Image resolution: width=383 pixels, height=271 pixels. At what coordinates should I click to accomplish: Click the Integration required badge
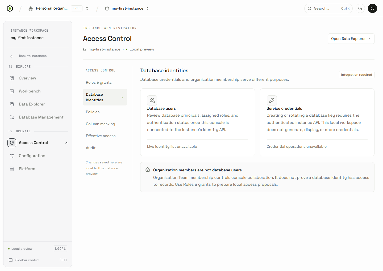(x=356, y=75)
